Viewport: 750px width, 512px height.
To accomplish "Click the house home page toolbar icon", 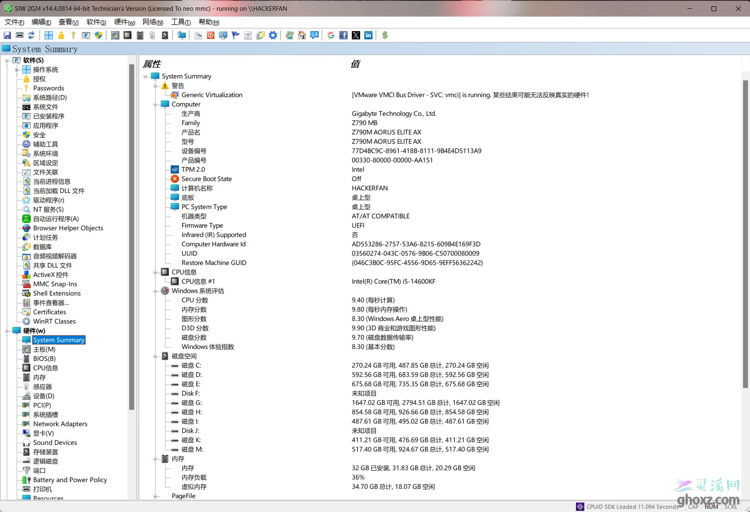I will [302, 35].
